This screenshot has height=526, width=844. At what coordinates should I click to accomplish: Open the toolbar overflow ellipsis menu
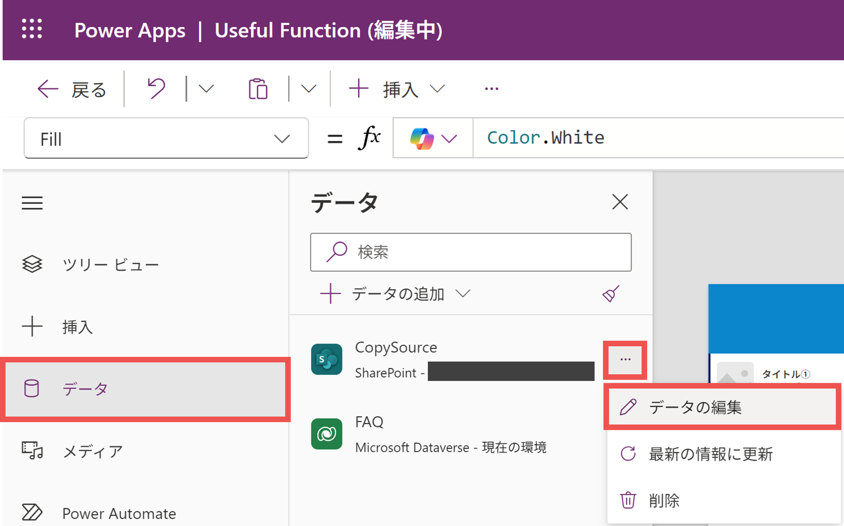pyautogui.click(x=492, y=89)
